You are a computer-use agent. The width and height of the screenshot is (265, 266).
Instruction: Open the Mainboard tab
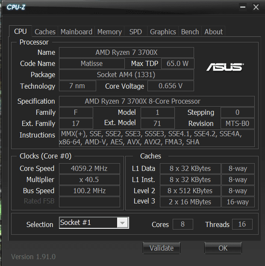(77, 32)
